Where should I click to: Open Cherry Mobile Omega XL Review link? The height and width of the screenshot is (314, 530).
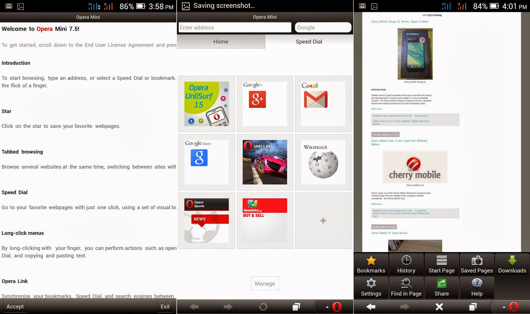(400, 22)
